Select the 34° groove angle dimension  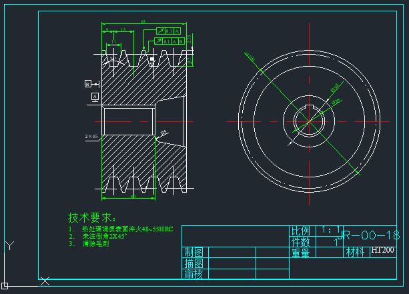(113, 59)
